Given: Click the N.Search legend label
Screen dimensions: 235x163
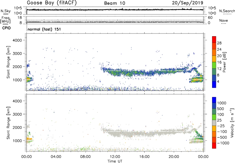Looking at the screenshot, I should pyautogui.click(x=227, y=11).
